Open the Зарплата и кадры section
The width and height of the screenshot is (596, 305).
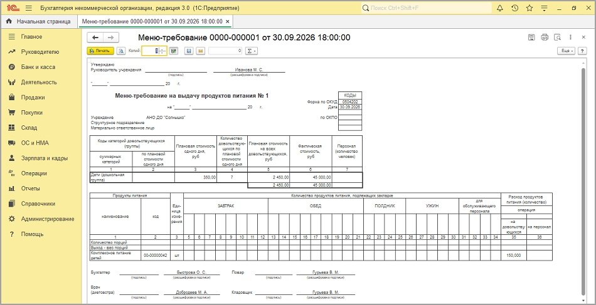pyautogui.click(x=45, y=158)
